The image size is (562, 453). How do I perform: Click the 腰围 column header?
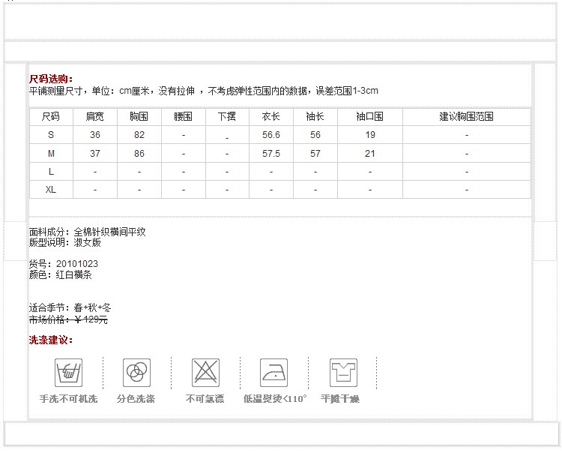click(x=183, y=116)
